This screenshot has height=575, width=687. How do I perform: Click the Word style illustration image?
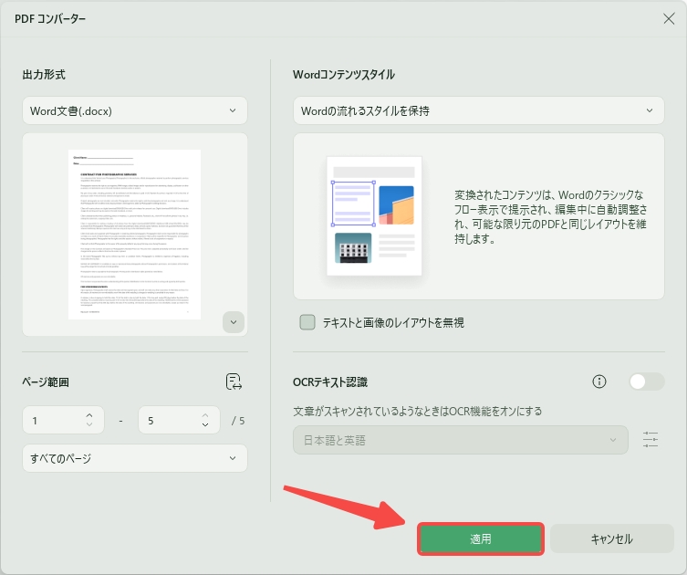click(x=374, y=216)
